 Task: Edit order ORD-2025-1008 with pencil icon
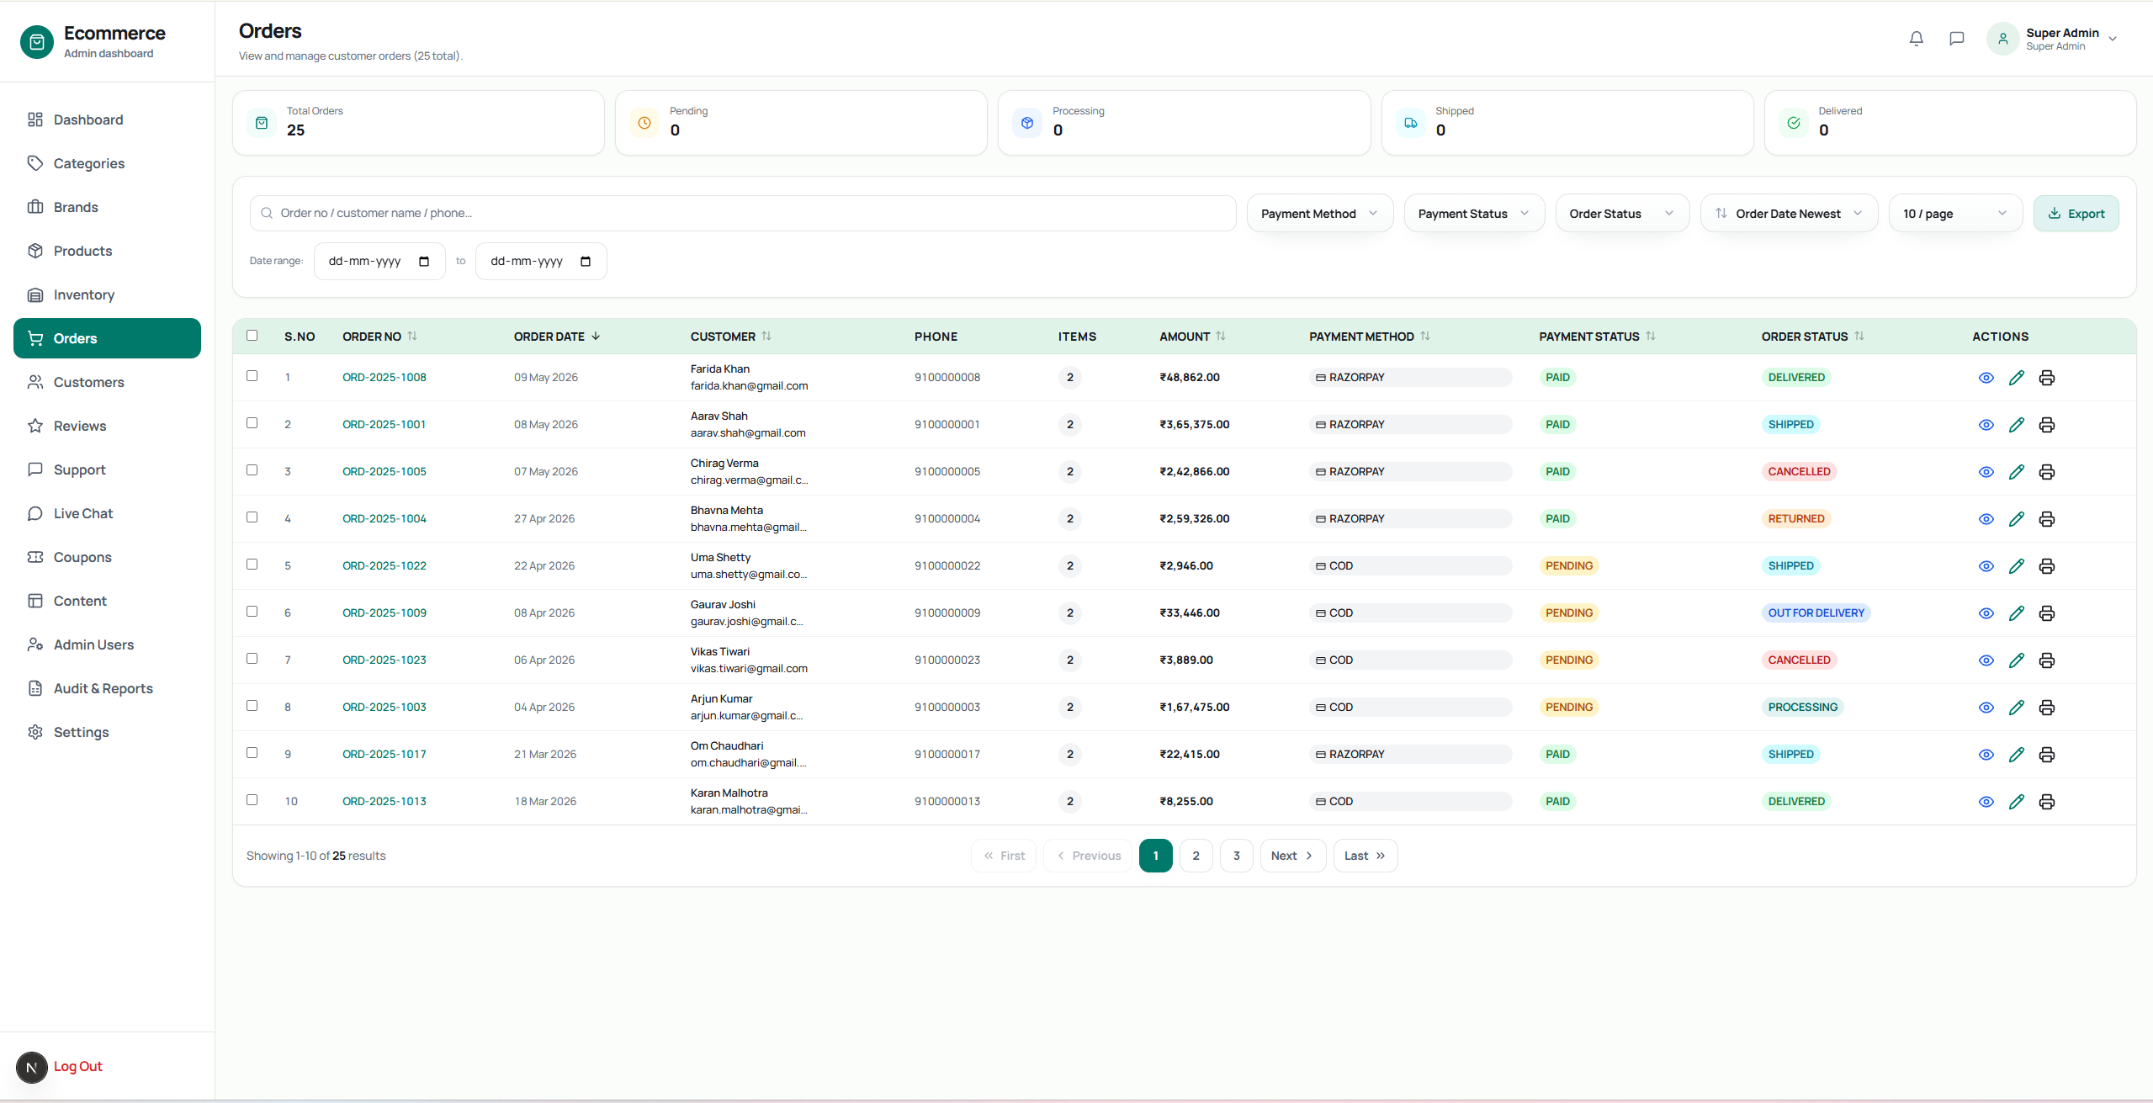(x=2016, y=378)
